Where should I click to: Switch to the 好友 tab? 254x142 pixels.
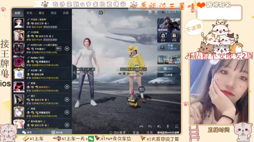pos(29,13)
